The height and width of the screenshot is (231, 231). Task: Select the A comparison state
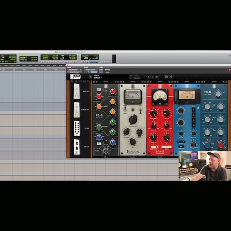(149, 77)
